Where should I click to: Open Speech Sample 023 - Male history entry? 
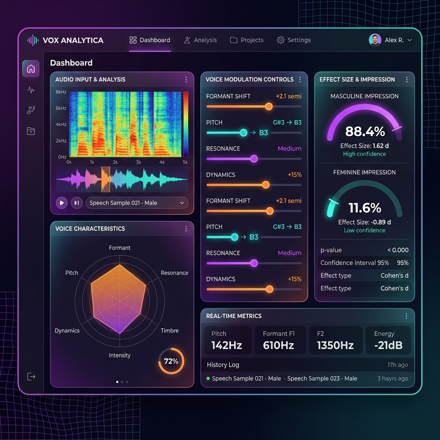pos(322,379)
